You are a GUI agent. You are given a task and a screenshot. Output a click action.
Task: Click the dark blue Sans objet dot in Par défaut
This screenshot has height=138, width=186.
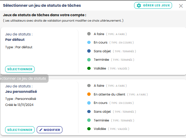(89, 51)
